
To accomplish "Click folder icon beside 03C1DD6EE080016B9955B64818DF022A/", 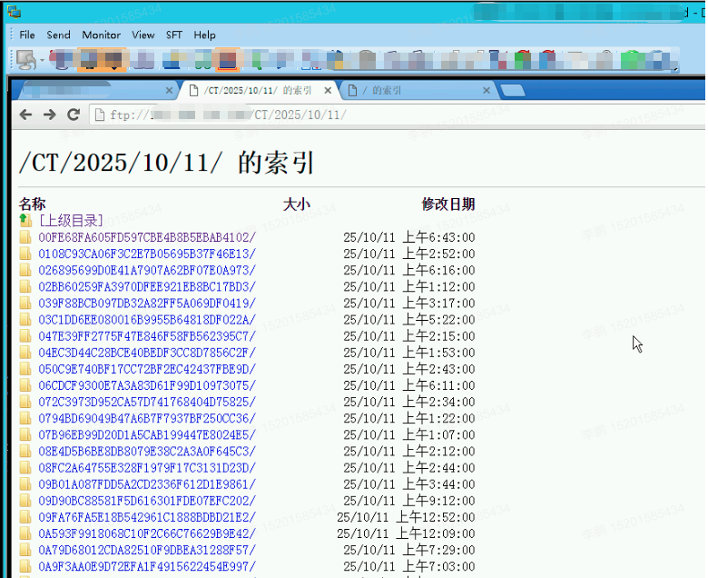I will 25,320.
